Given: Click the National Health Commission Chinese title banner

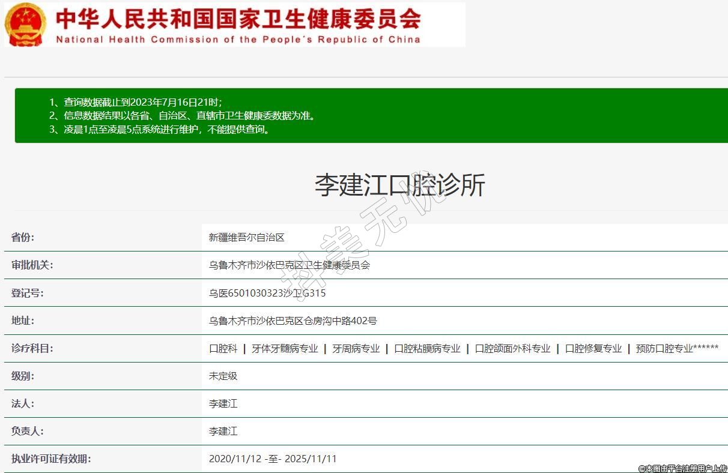Looking at the screenshot, I should pyautogui.click(x=238, y=19).
